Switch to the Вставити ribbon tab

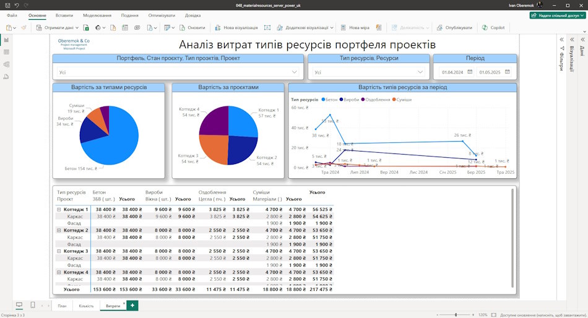64,15
